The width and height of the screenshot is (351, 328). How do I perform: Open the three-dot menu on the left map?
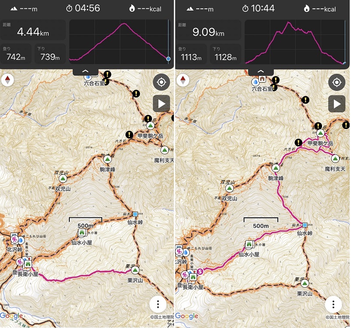point(158,305)
